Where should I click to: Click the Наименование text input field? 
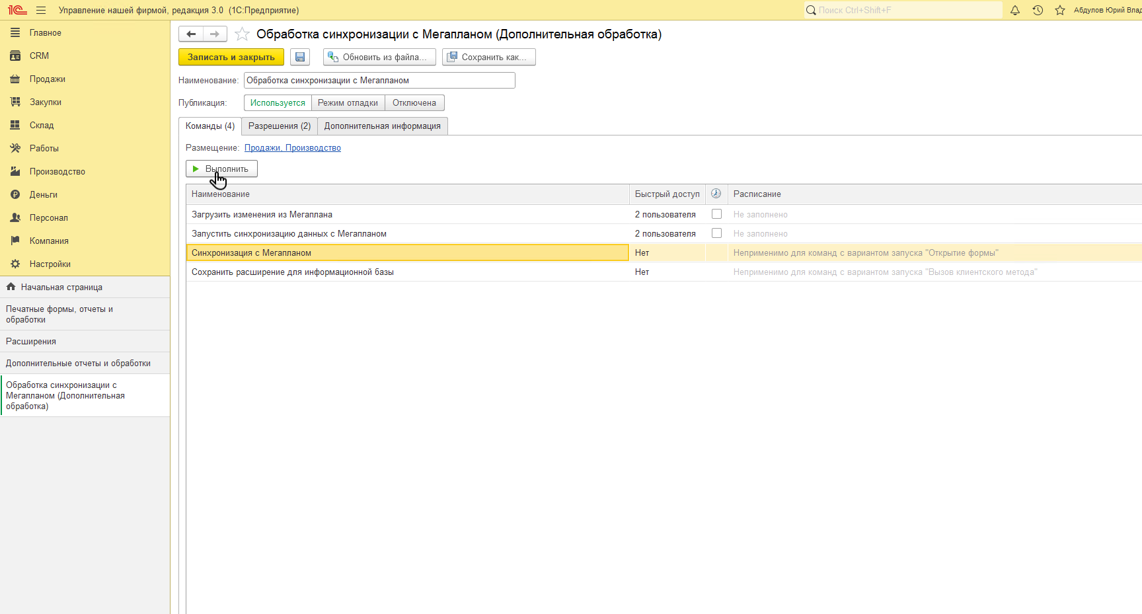(379, 81)
